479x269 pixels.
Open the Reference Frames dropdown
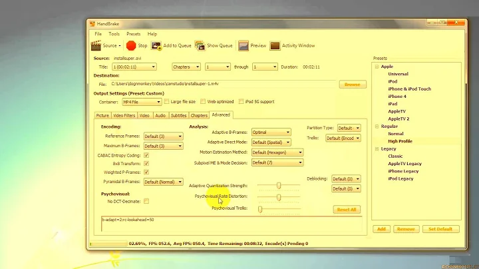tap(163, 136)
